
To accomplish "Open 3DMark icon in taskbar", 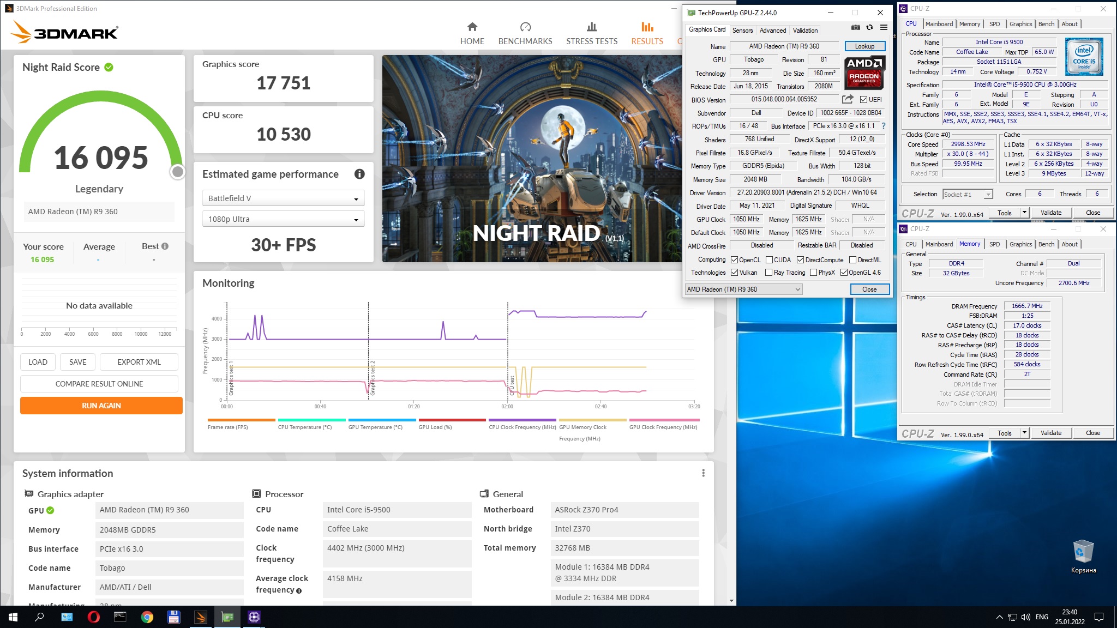I will point(201,617).
